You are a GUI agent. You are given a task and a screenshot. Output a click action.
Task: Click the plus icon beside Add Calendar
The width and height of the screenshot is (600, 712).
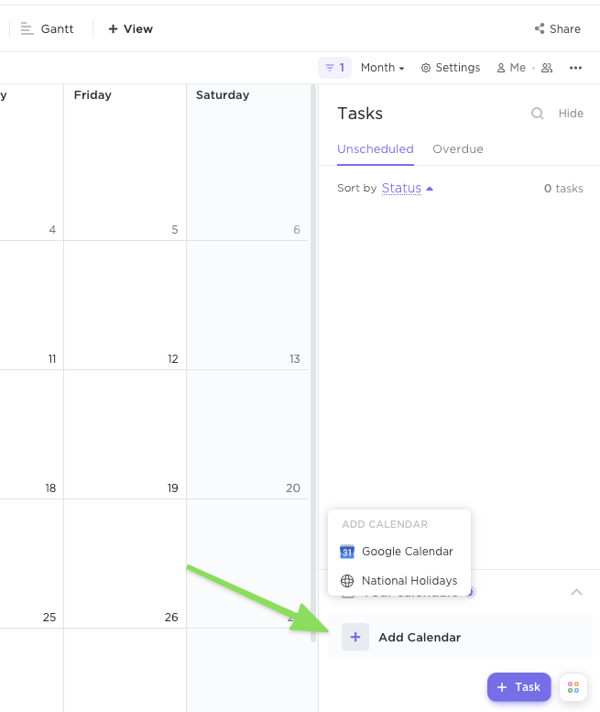pos(355,638)
